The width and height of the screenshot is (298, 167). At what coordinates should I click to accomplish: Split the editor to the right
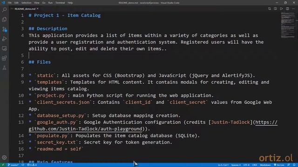[x=287, y=9]
